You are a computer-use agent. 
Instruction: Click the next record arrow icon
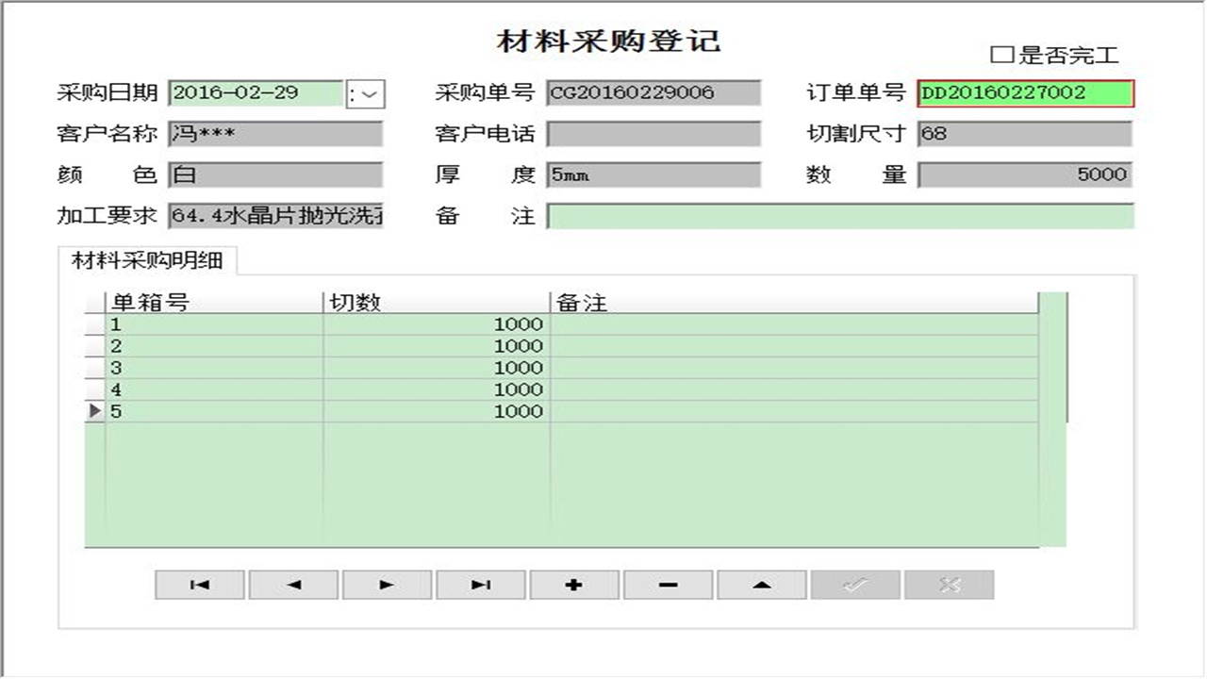pos(385,585)
